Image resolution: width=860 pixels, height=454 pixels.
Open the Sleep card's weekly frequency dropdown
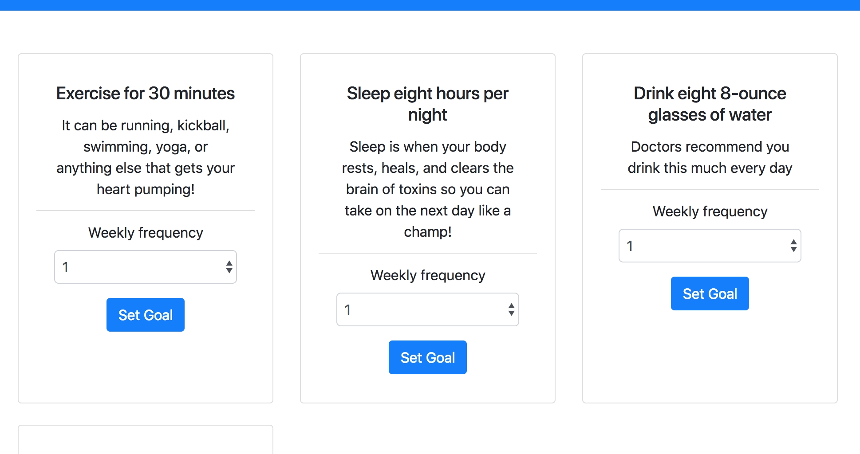click(428, 309)
